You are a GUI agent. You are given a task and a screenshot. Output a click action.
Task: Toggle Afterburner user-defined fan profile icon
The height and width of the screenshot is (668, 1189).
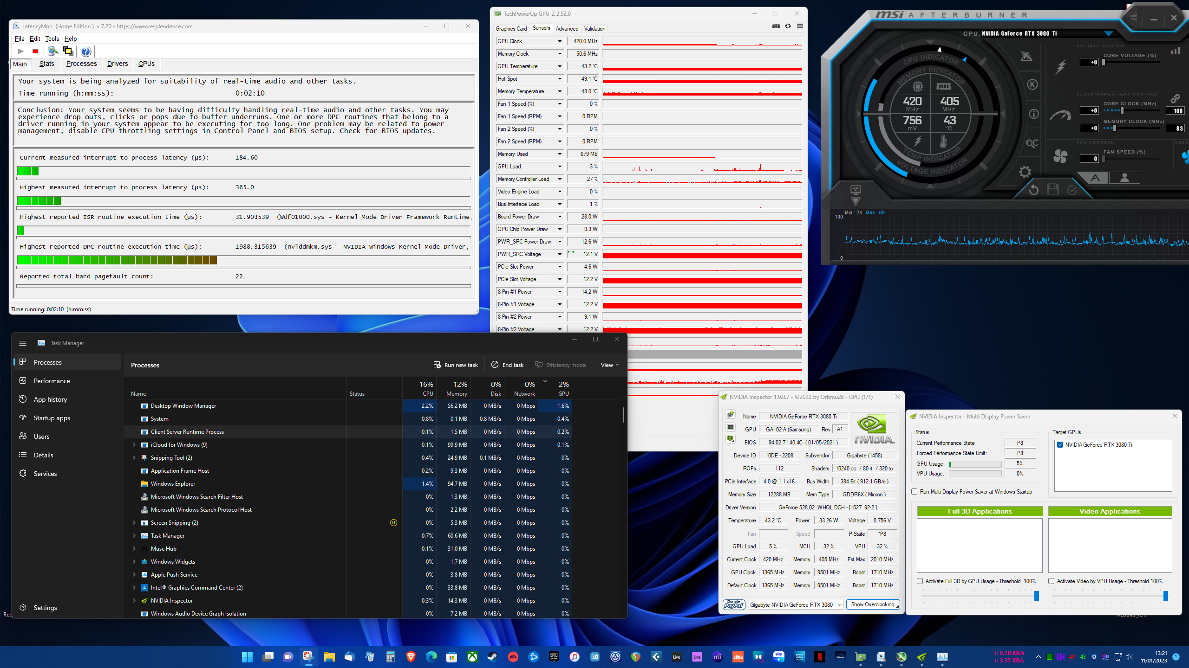(x=1124, y=178)
